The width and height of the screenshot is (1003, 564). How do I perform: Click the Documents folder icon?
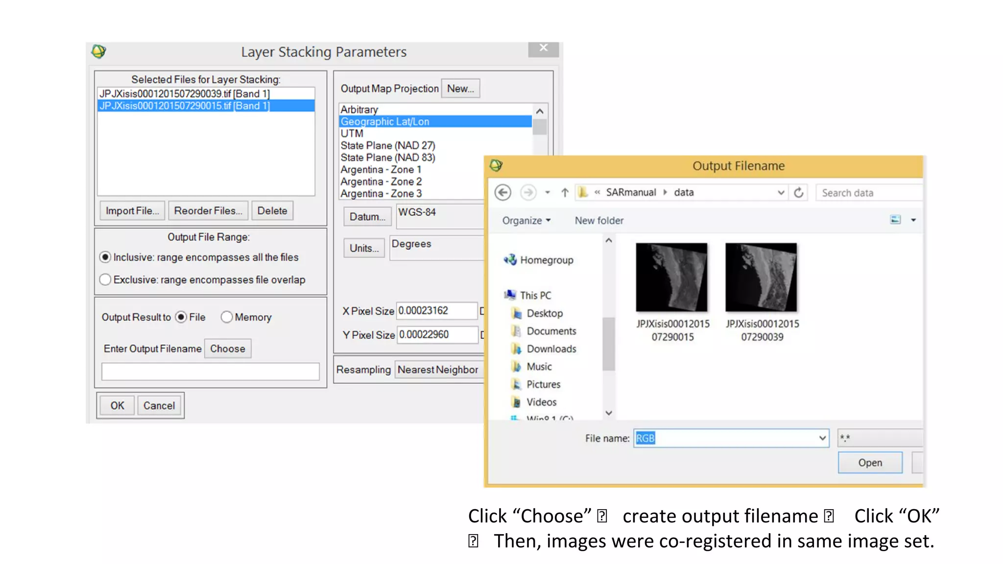point(516,331)
